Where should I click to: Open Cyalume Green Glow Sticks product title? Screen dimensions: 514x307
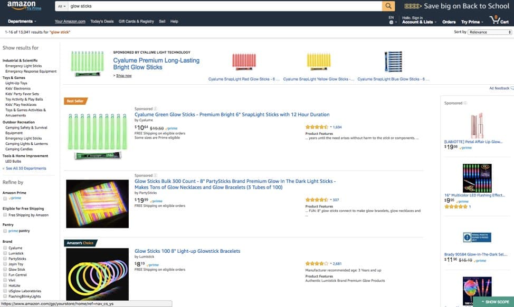coord(232,114)
